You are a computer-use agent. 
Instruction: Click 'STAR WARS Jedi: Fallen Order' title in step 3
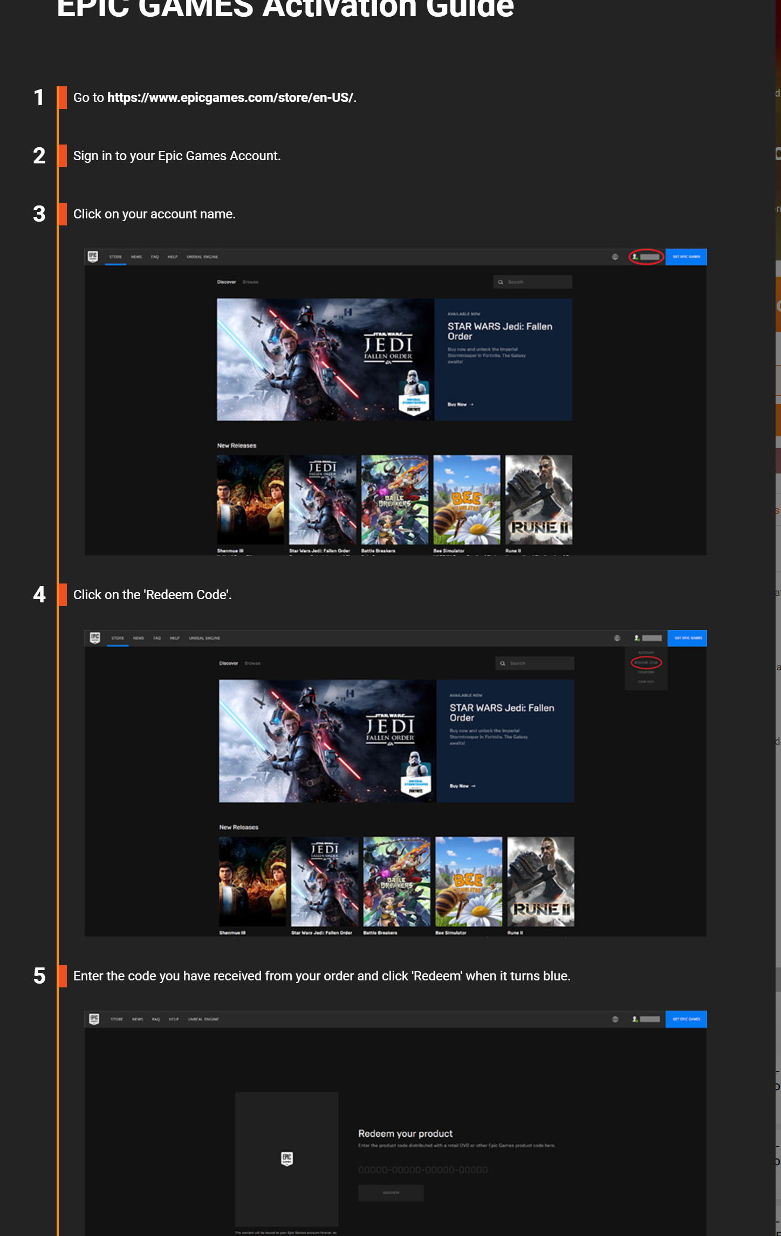point(500,331)
